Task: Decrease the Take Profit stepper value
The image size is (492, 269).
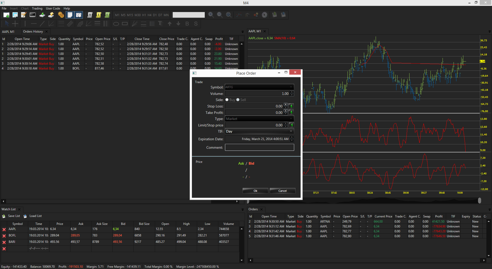Action: [286, 114]
